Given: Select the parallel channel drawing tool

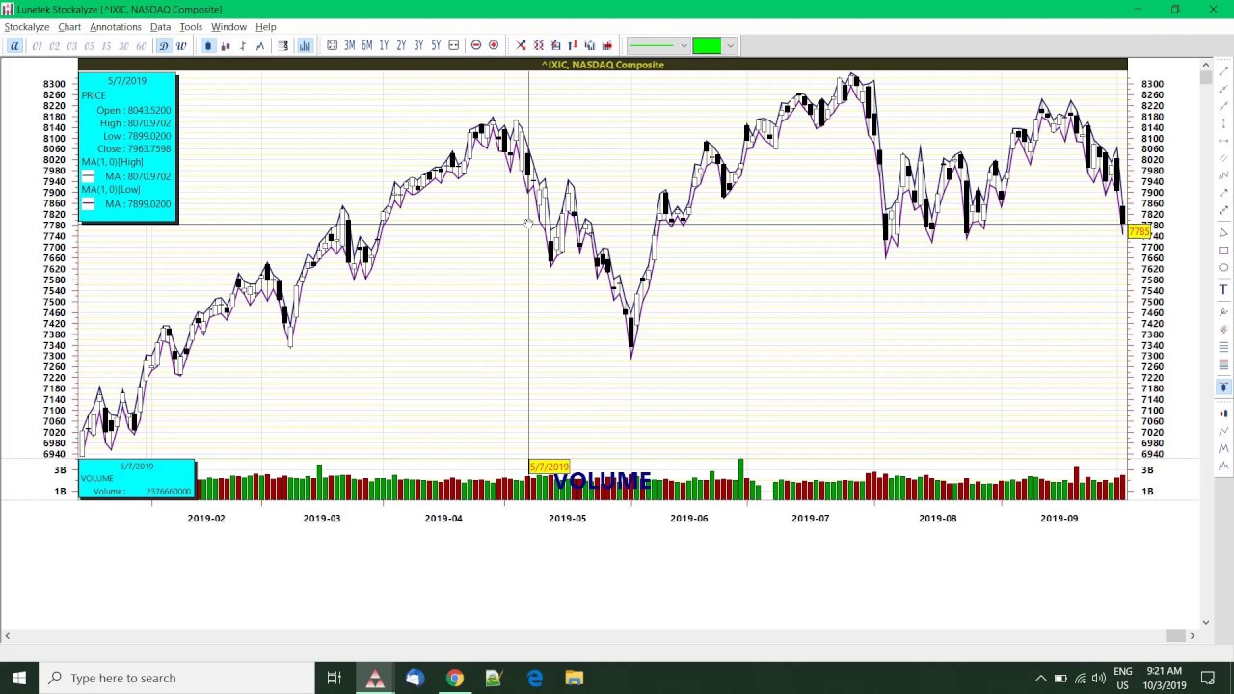Looking at the screenshot, I should tap(1223, 158).
